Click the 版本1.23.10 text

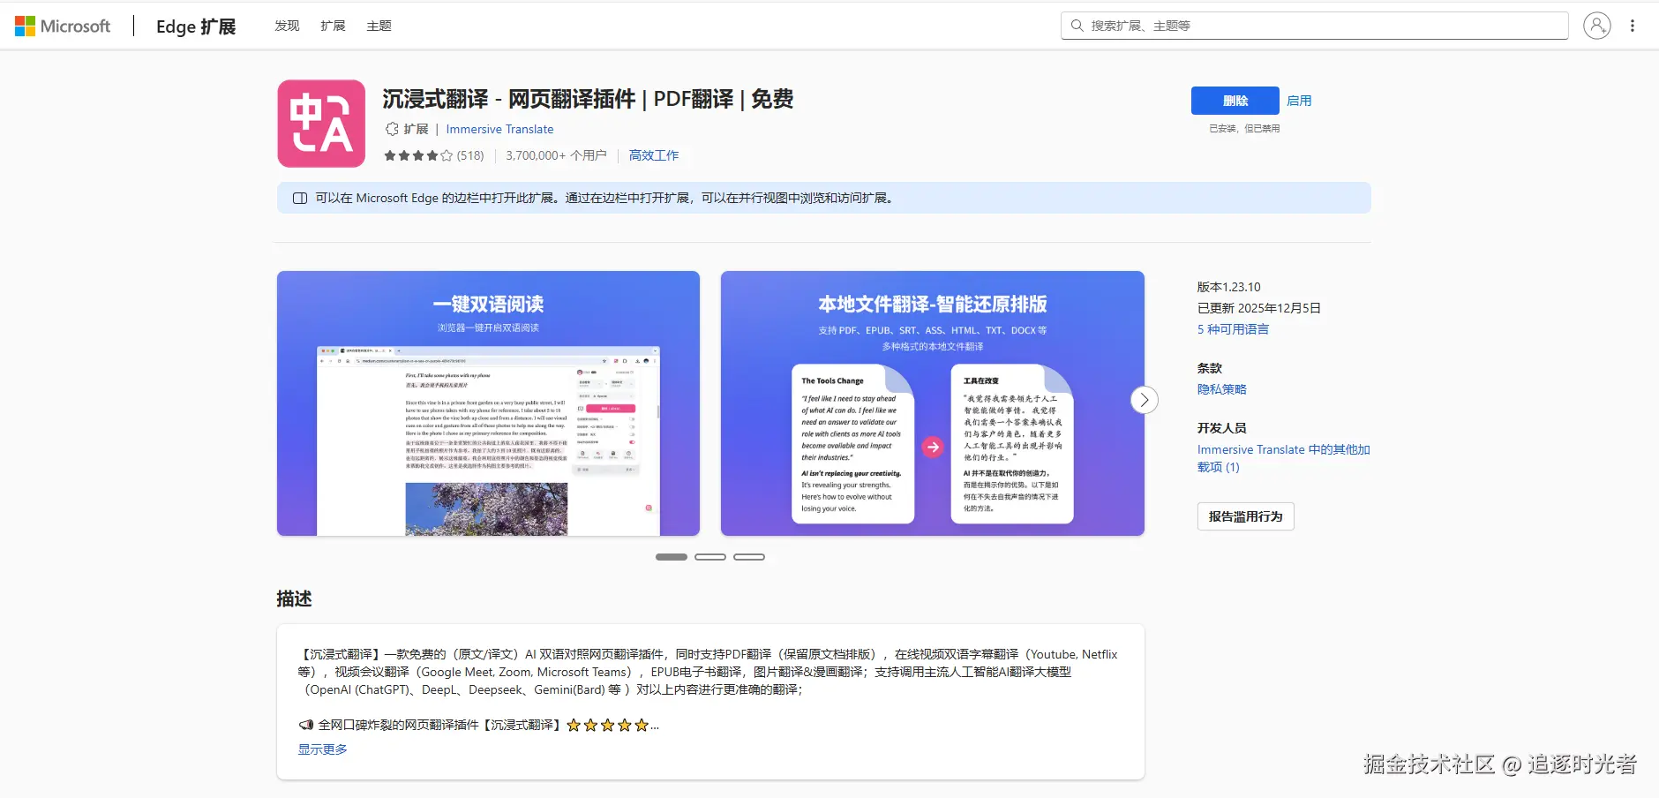click(x=1228, y=287)
